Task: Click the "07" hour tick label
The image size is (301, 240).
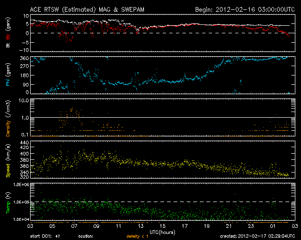Action: coord(74,226)
